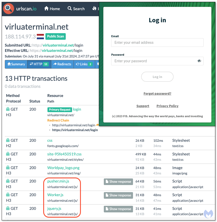The width and height of the screenshot is (217, 222).
Task: Open the Redirects tab
Action: point(62,64)
